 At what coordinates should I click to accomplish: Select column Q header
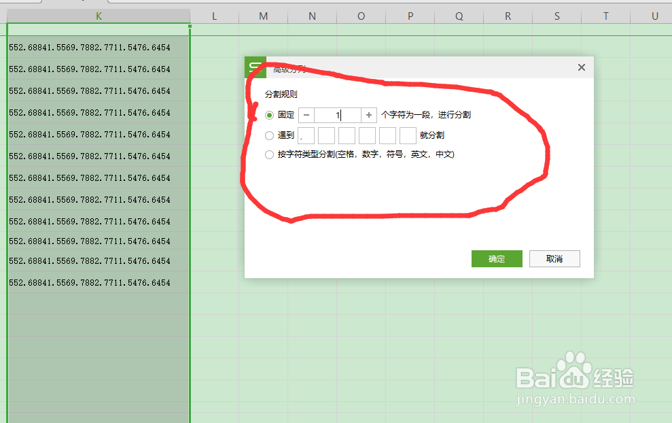(x=459, y=16)
